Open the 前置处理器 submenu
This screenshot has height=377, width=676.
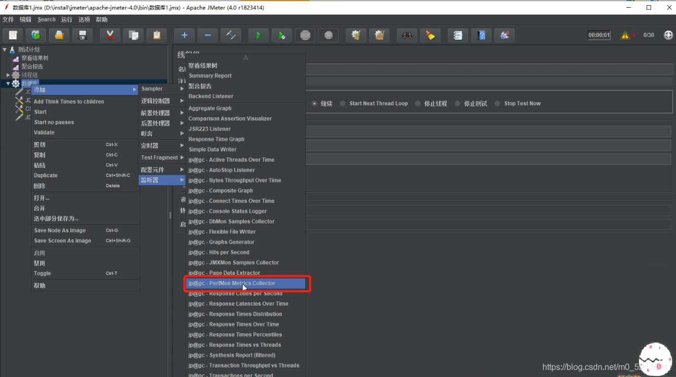(162, 113)
